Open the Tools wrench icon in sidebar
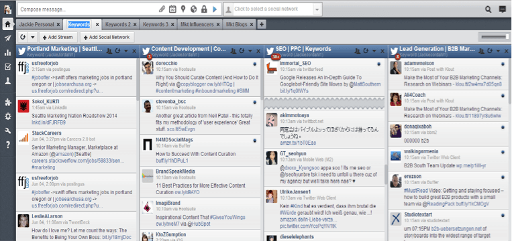 tap(8, 131)
